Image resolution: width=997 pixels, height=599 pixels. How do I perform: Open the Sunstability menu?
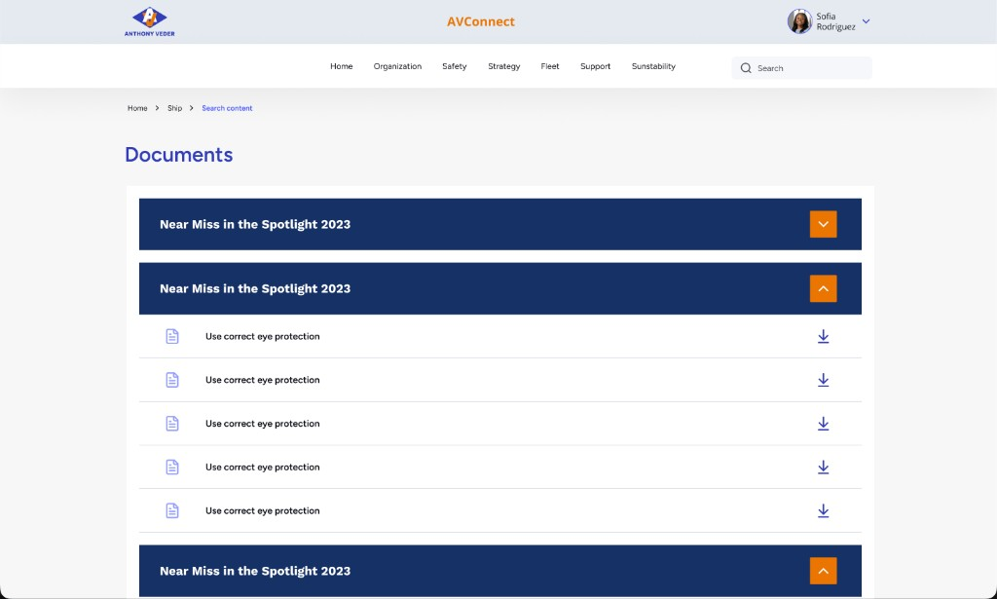pyautogui.click(x=653, y=66)
